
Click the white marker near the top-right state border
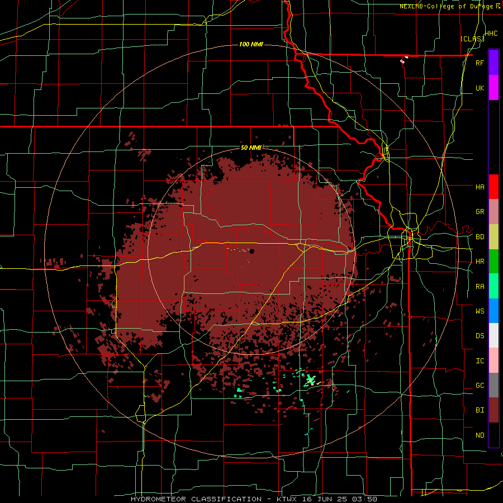coord(404,59)
